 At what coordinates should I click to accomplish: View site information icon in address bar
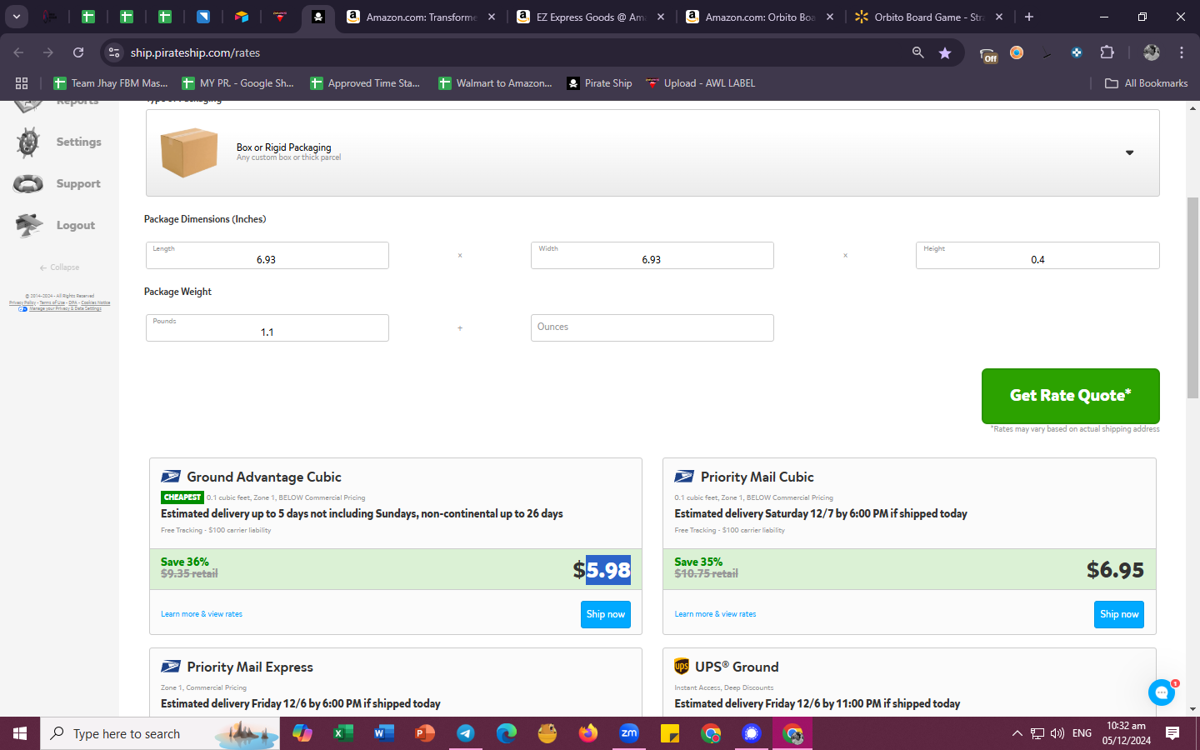[x=114, y=52]
